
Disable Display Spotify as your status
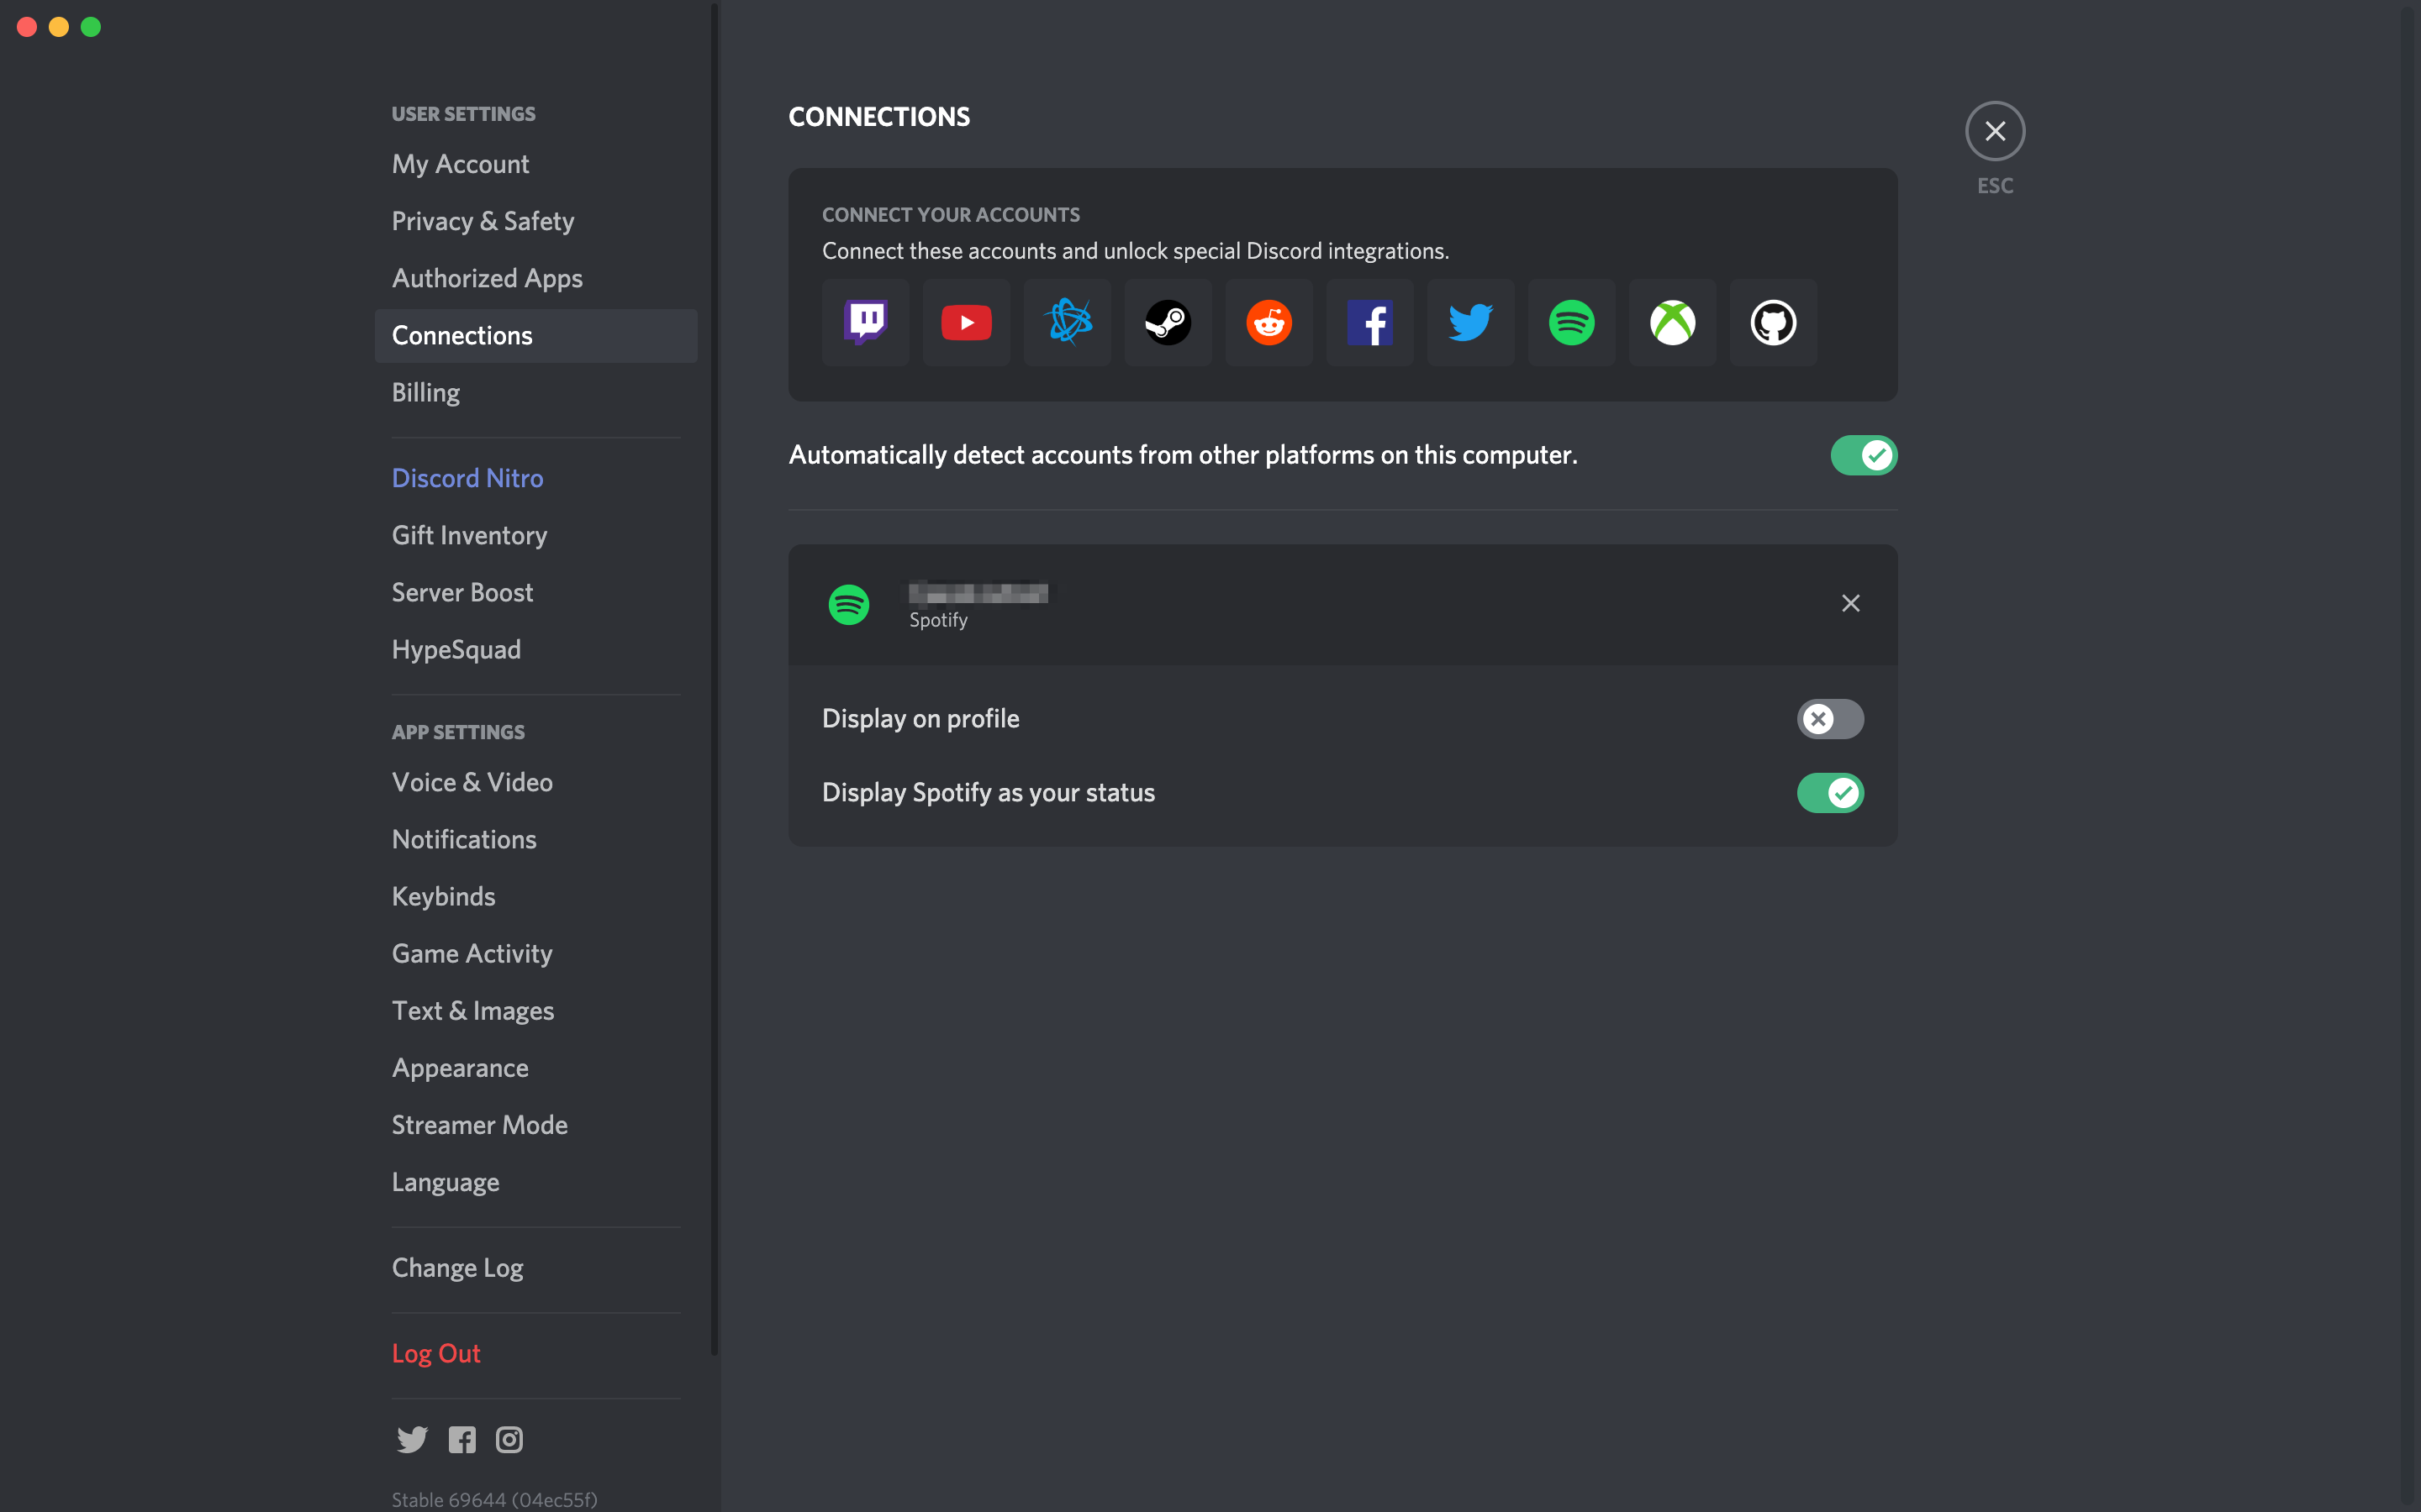click(1830, 792)
